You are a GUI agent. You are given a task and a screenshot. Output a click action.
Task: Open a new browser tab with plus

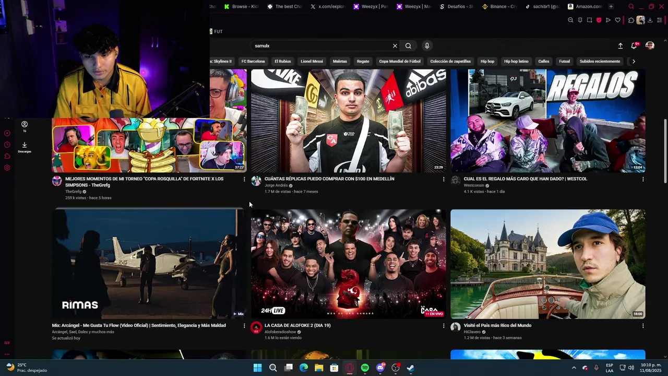tap(611, 7)
